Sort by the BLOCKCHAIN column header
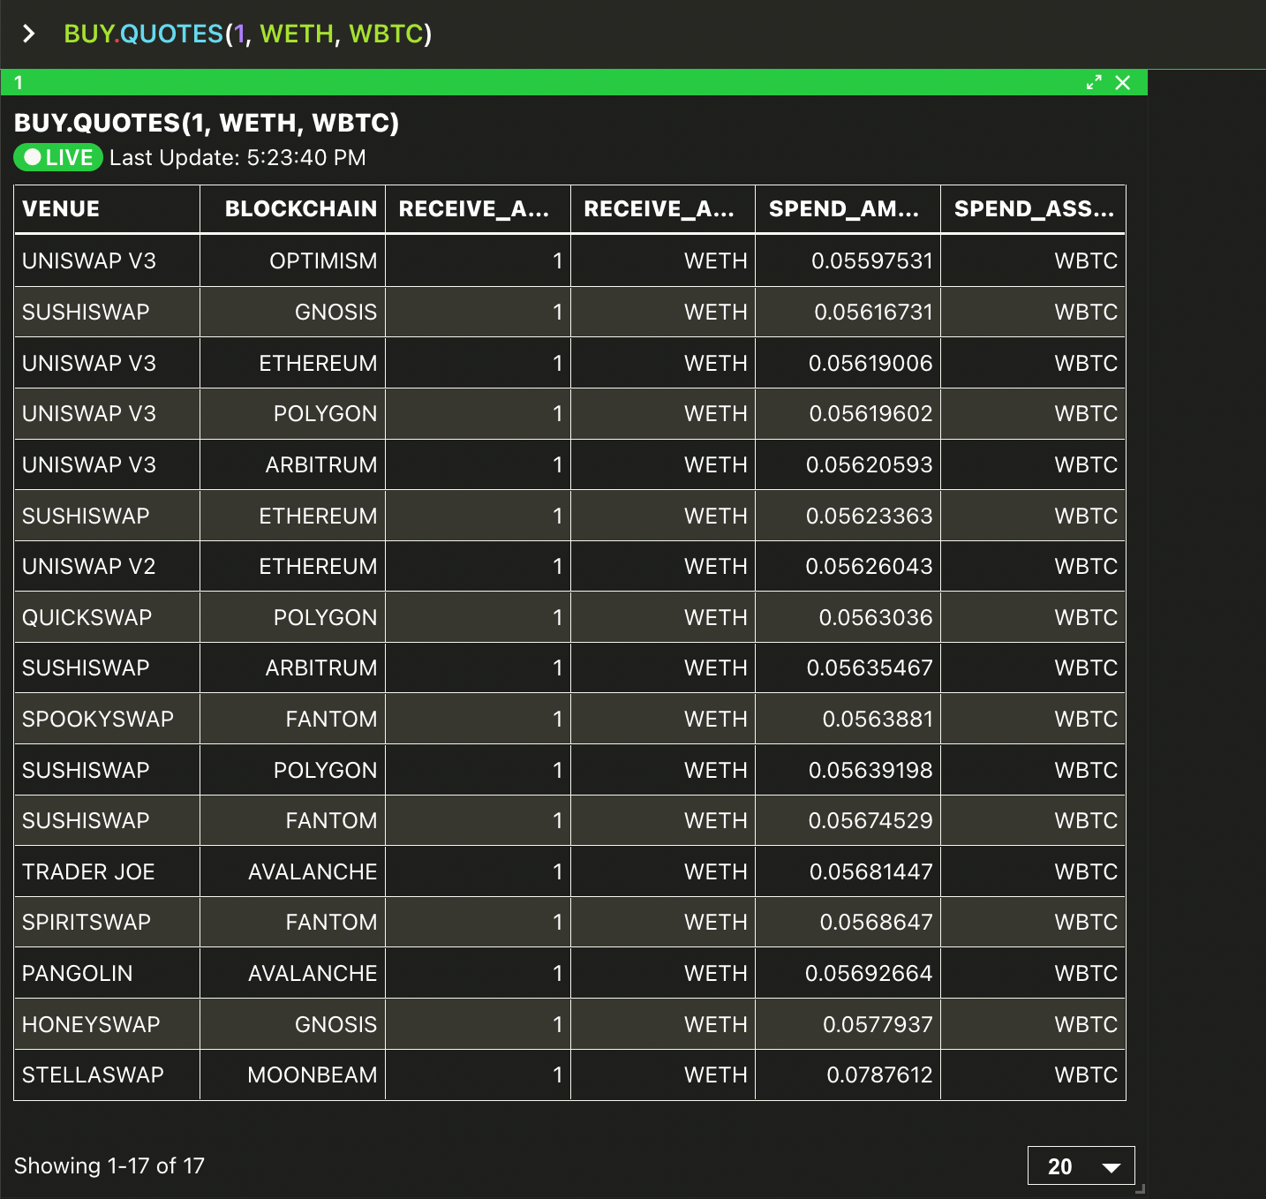Image resolution: width=1266 pixels, height=1199 pixels. pos(292,209)
